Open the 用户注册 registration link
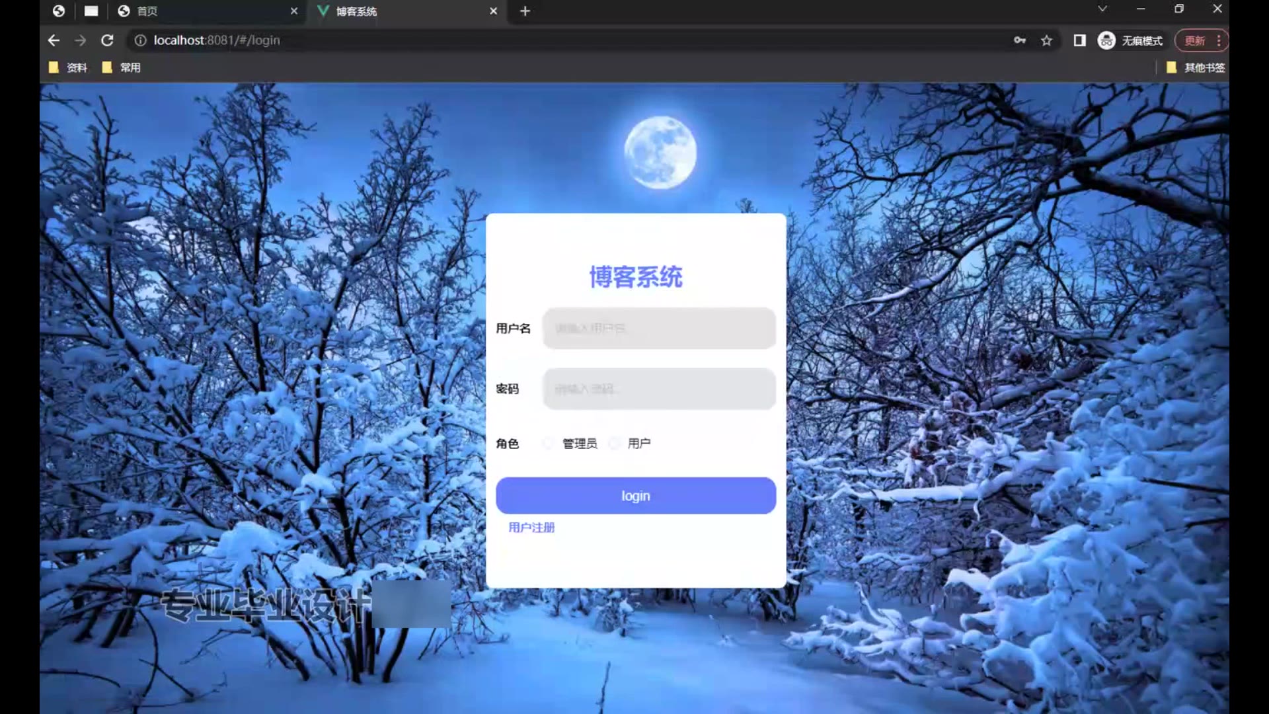1269x714 pixels. tap(531, 528)
